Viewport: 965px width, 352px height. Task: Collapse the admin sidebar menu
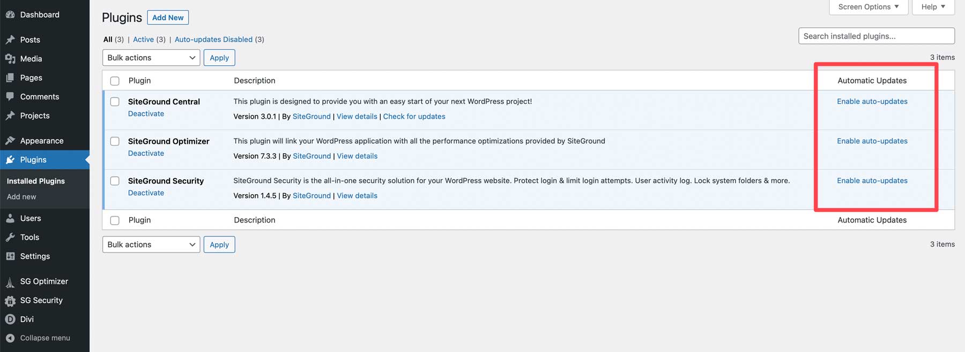pyautogui.click(x=45, y=338)
